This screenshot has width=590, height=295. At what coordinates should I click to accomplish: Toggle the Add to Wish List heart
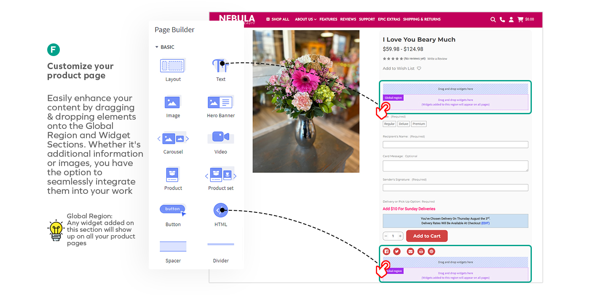pos(418,68)
